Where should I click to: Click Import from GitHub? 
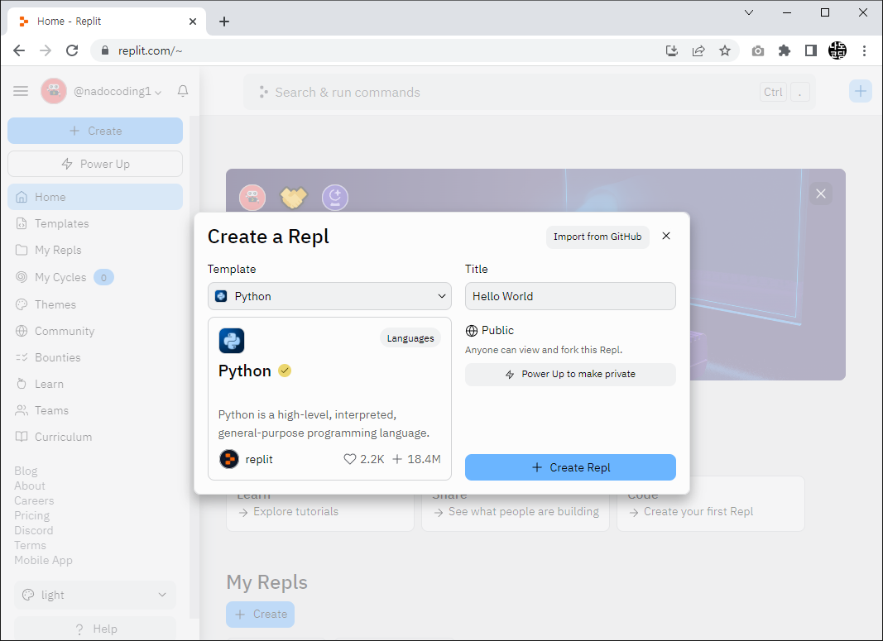(x=597, y=237)
